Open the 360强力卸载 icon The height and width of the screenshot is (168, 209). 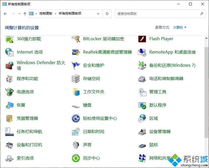coord(9,39)
